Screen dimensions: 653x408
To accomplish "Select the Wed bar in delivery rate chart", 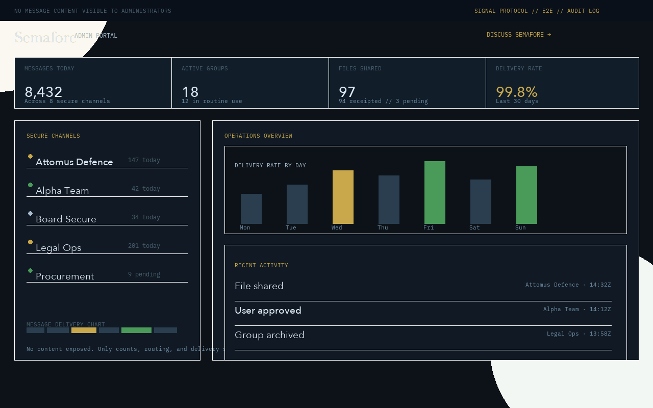I will click(343, 197).
